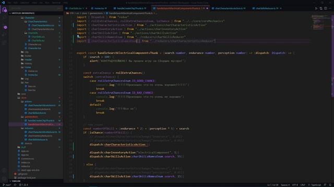The image size is (334, 187).
Task: Close the CharSkills.tsx editor tab
Action: click(x=86, y=8)
